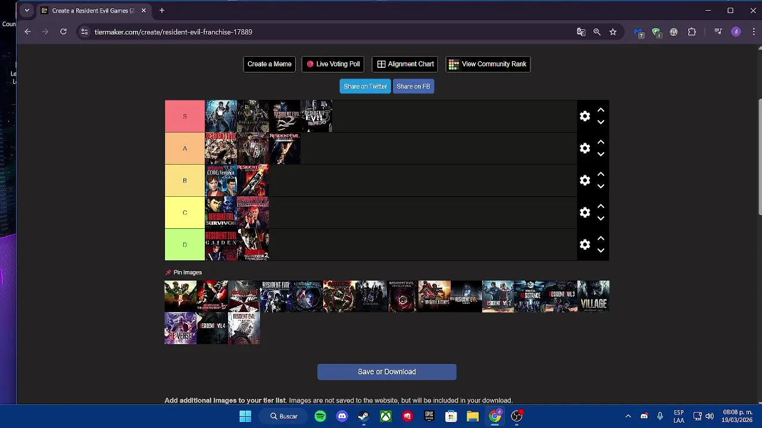Open settings gear for the D tier
The height and width of the screenshot is (428, 762).
point(585,244)
